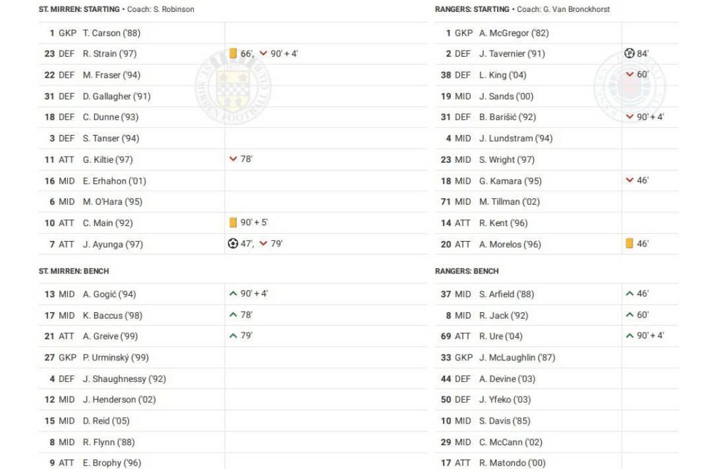704x469 pixels.
Task: Click the St. Mirren club crest
Action: [x=233, y=86]
